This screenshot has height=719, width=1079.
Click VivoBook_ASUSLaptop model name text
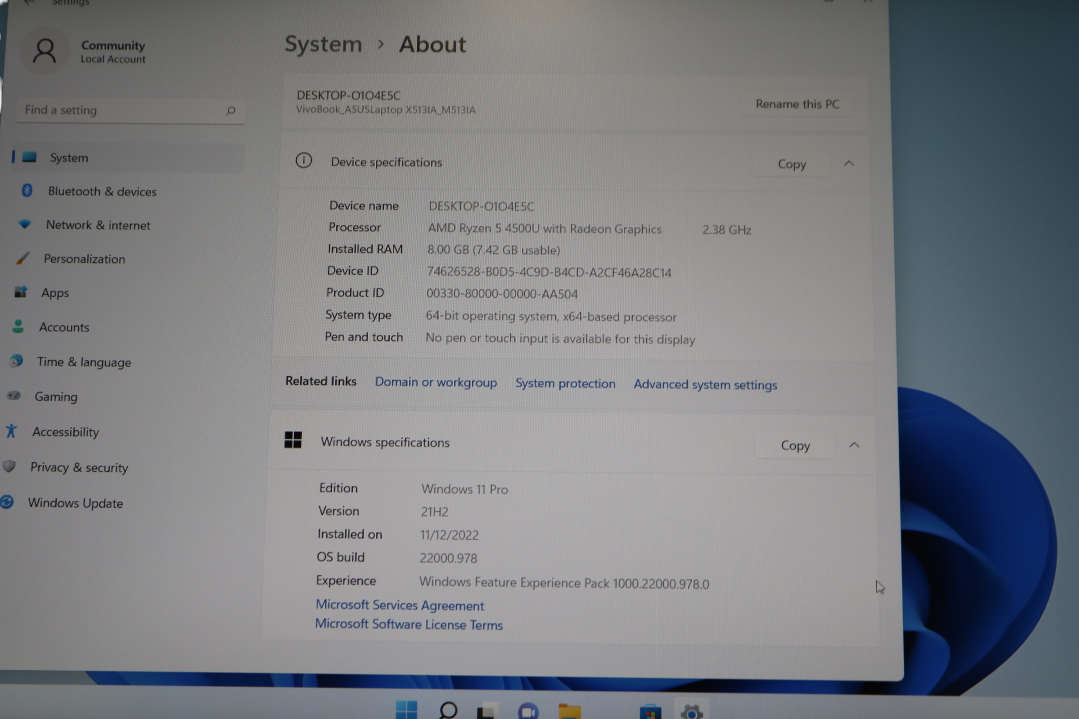pyautogui.click(x=386, y=110)
